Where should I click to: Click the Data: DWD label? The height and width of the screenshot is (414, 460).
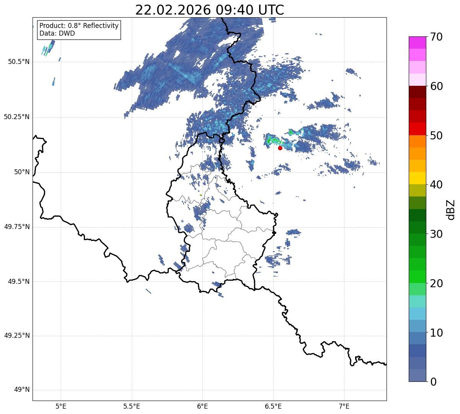coord(57,33)
